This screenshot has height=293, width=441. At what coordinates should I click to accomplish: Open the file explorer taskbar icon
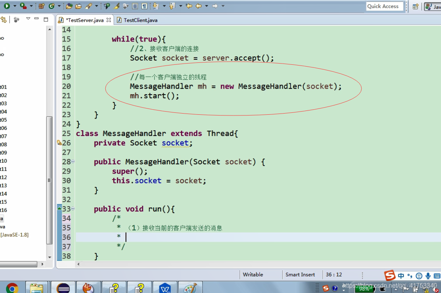pyautogui.click(x=36, y=288)
